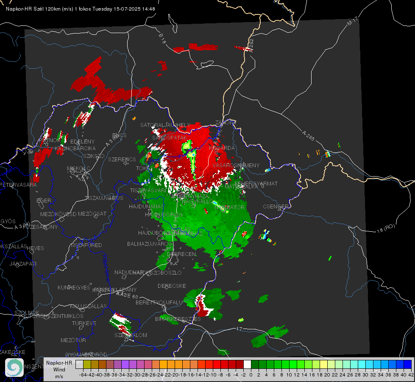Click the dark blue swatch at the legend's right end
The image size is (415, 382).
408,365
